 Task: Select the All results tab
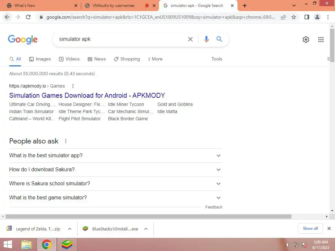click(x=15, y=59)
